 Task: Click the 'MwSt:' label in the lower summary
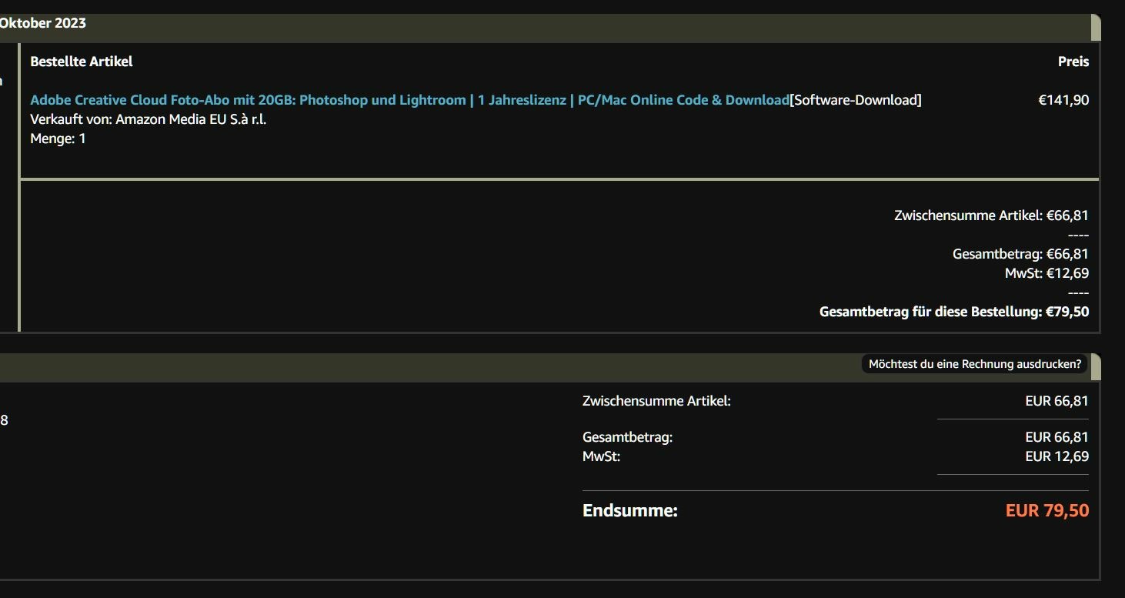(601, 456)
